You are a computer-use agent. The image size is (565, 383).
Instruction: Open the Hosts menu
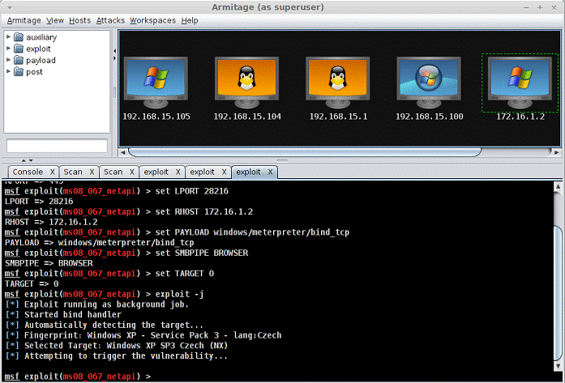pyautogui.click(x=79, y=20)
